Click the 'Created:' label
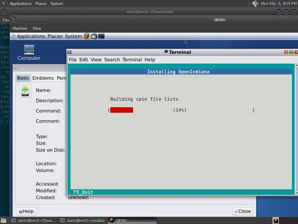Image resolution: width=298 pixels, height=224 pixels. [x=45, y=197]
